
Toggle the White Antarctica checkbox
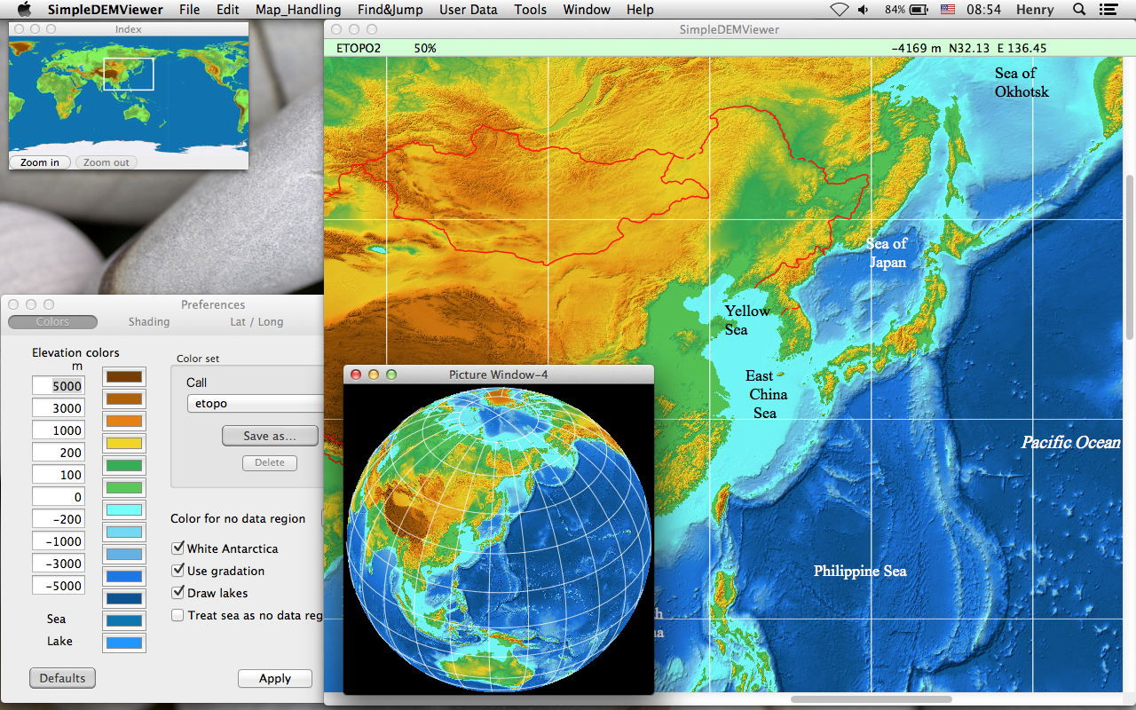pyautogui.click(x=177, y=548)
